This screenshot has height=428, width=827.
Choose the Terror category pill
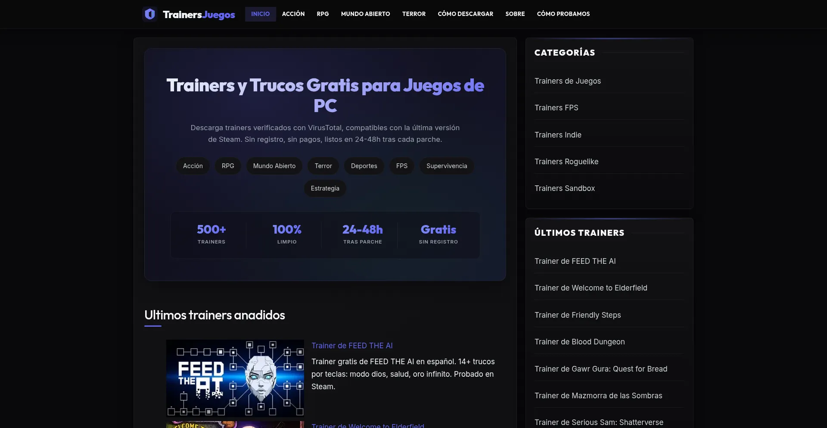click(x=323, y=166)
